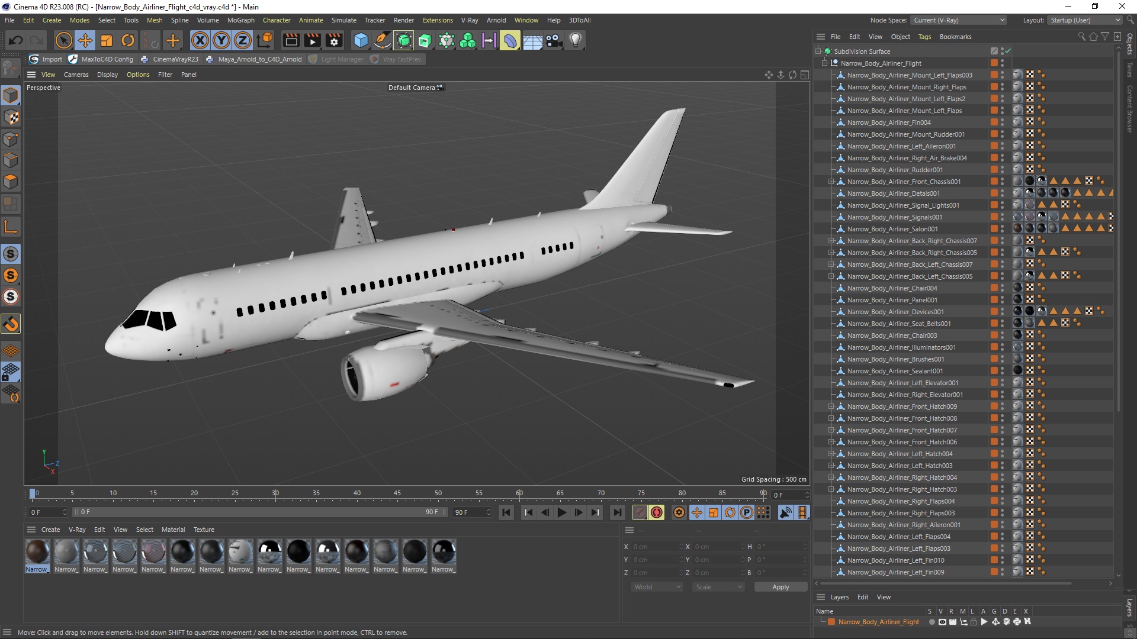Select the Live Selection tool

click(63, 40)
